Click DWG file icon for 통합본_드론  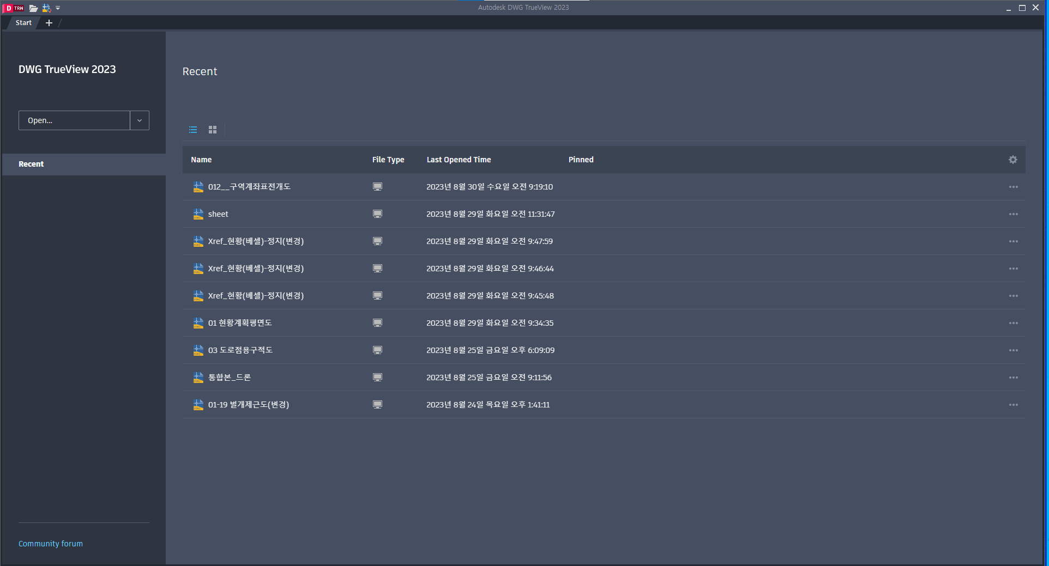coord(198,378)
